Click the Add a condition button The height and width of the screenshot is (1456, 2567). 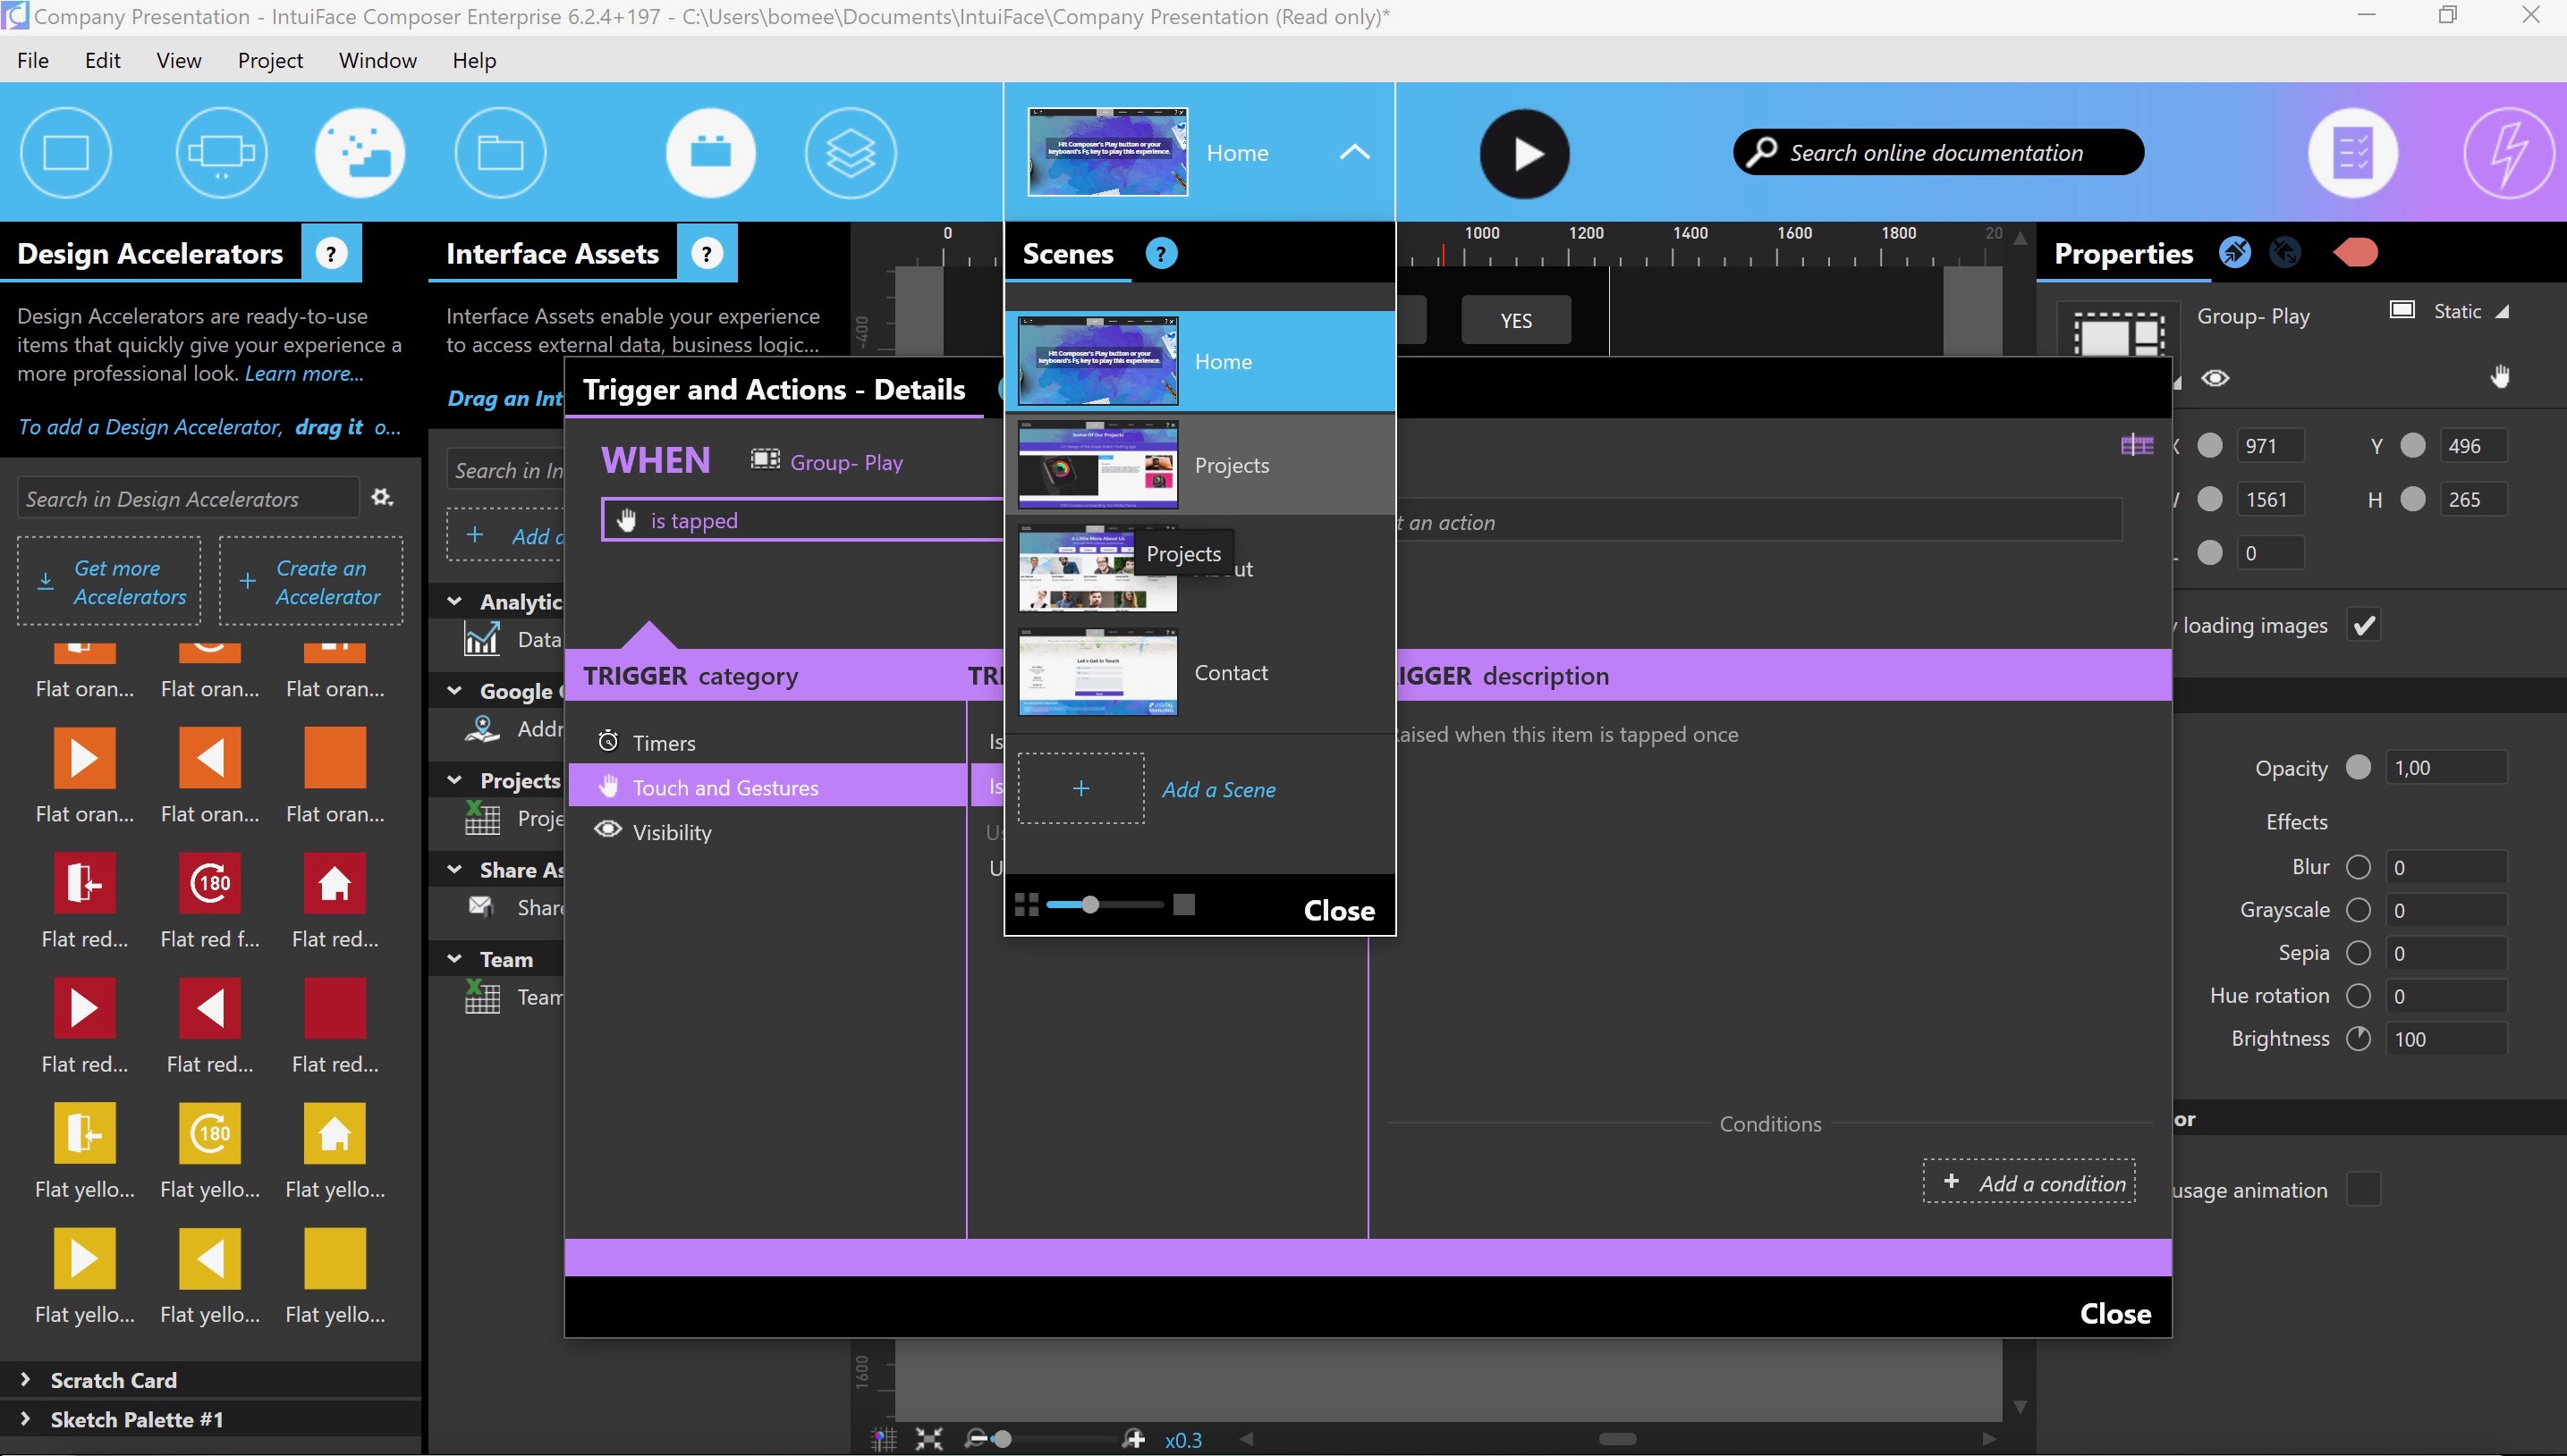[2029, 1183]
